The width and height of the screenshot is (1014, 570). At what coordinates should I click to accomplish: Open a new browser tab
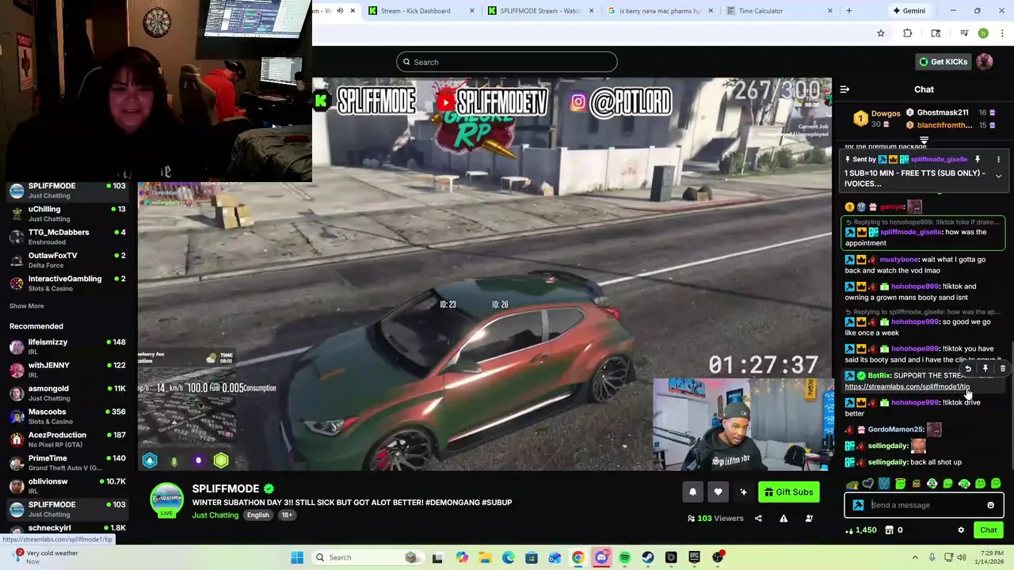[x=848, y=11]
